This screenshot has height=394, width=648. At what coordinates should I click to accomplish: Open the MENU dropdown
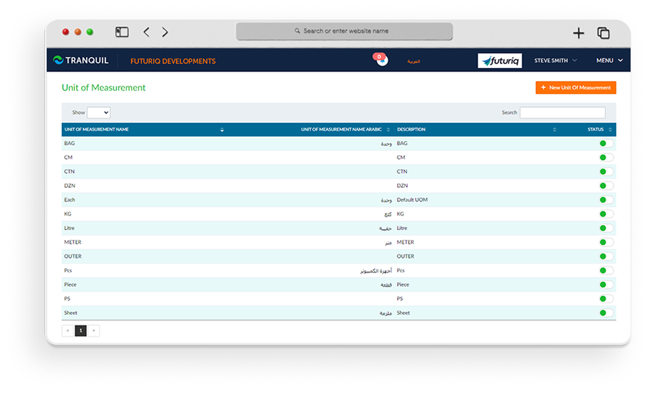609,60
